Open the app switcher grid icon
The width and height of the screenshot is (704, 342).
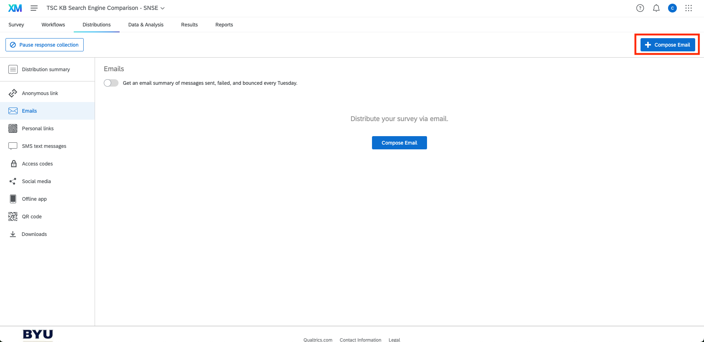point(688,8)
